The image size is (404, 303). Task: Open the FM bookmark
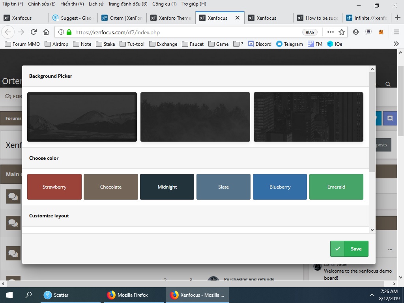tap(315, 44)
